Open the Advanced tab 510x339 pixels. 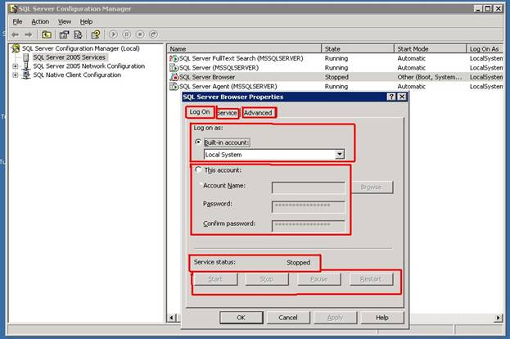pyautogui.click(x=258, y=112)
